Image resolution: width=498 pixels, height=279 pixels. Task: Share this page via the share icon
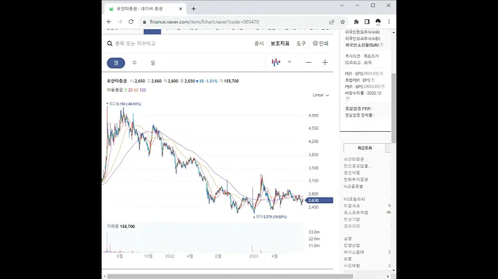(x=331, y=22)
